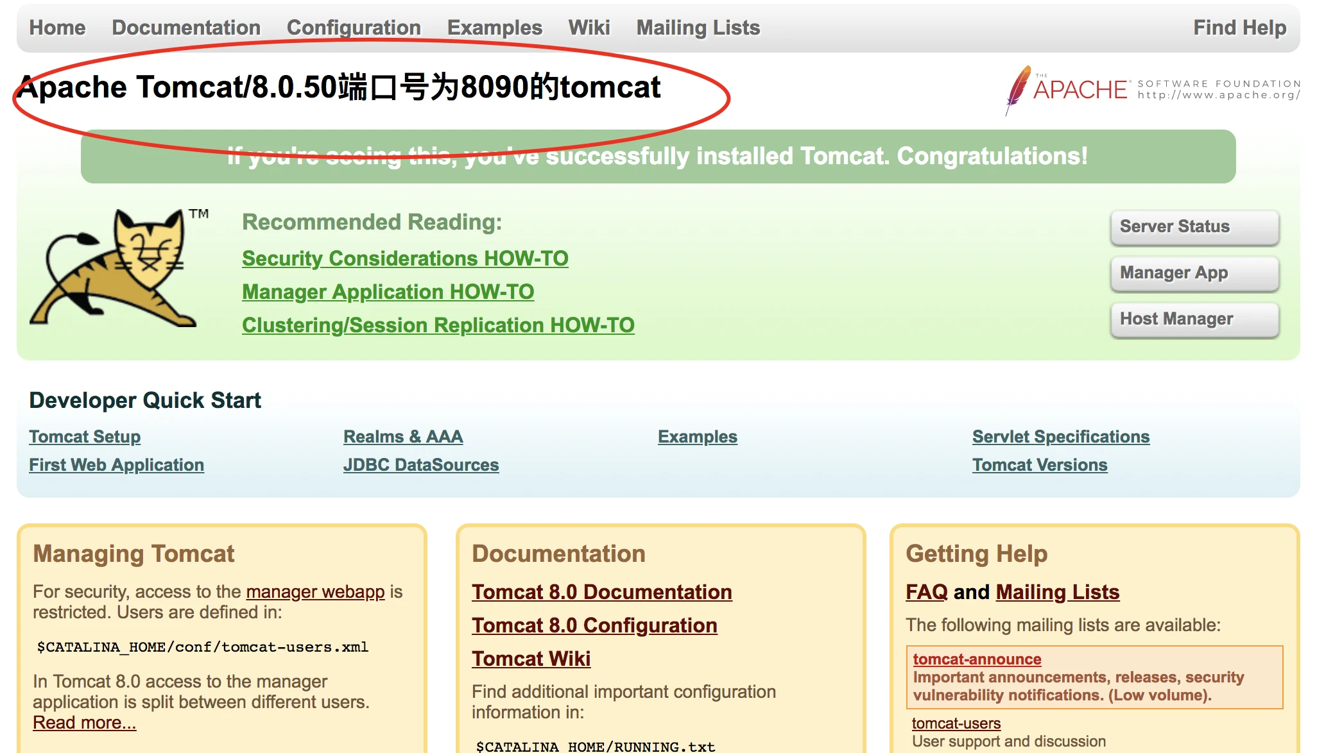Open the Realms & AAA link
The width and height of the screenshot is (1317, 753).
tap(403, 437)
